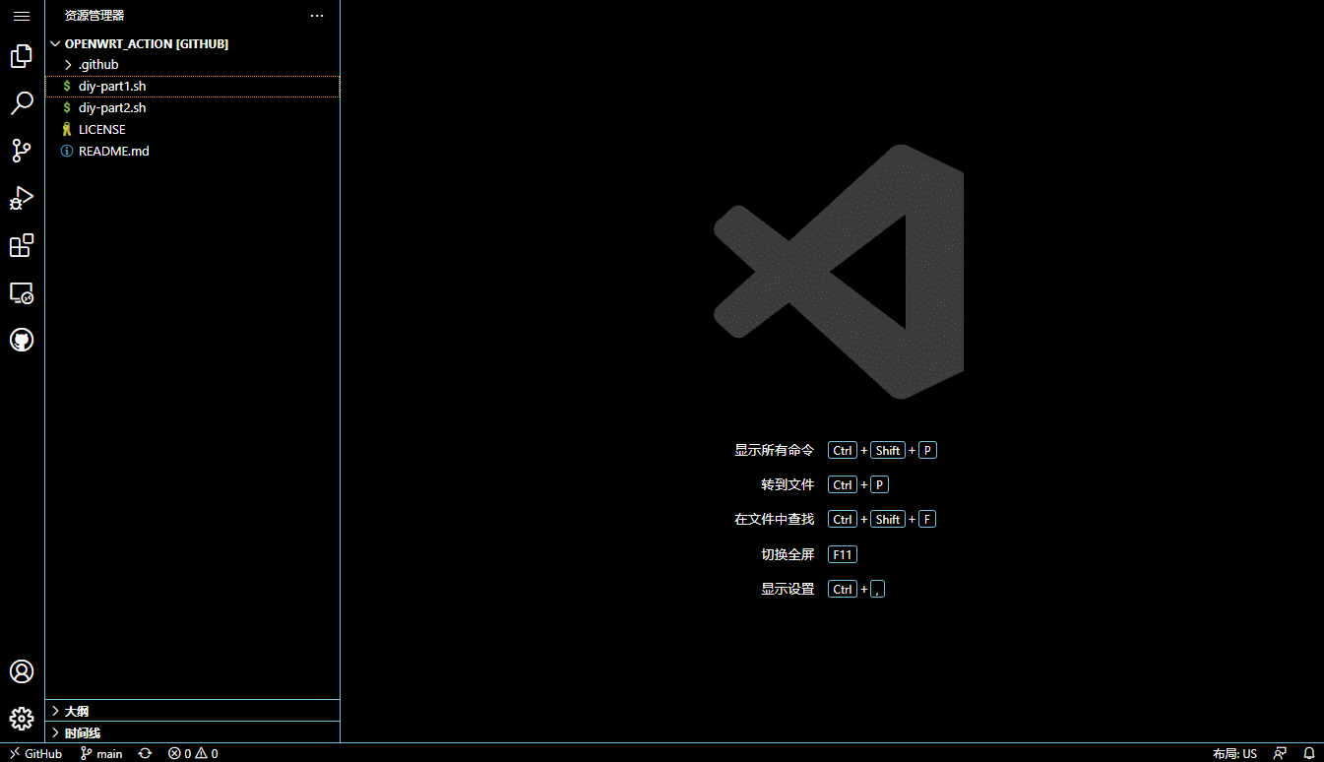
Task: Open the diy-part1.sh file
Action: point(193,87)
